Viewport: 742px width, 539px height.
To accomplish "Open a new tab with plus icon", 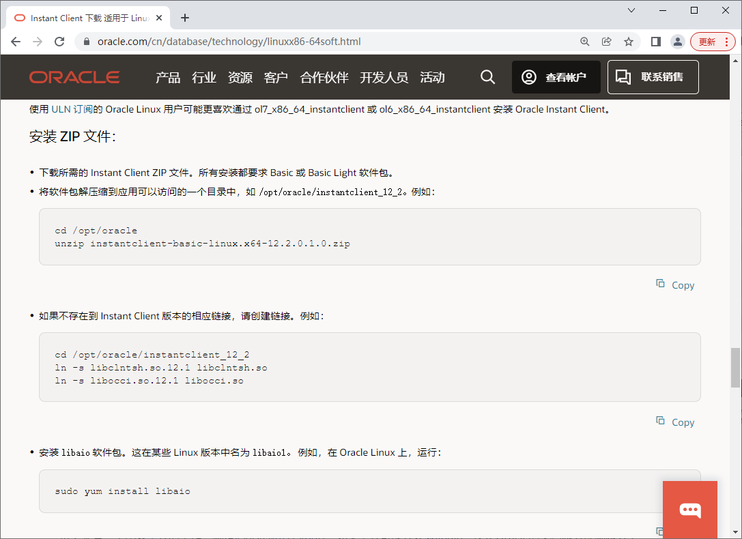I will pyautogui.click(x=185, y=18).
